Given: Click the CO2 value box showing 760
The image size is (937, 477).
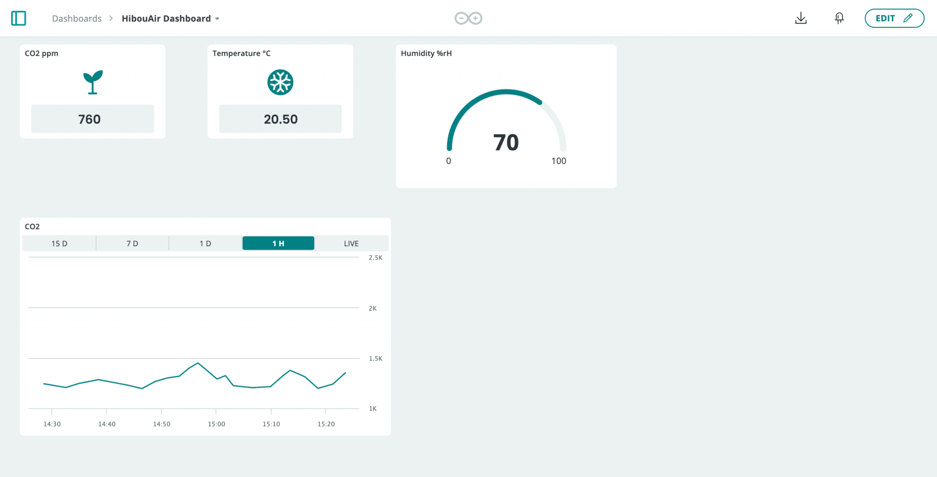Looking at the screenshot, I should coord(92,118).
